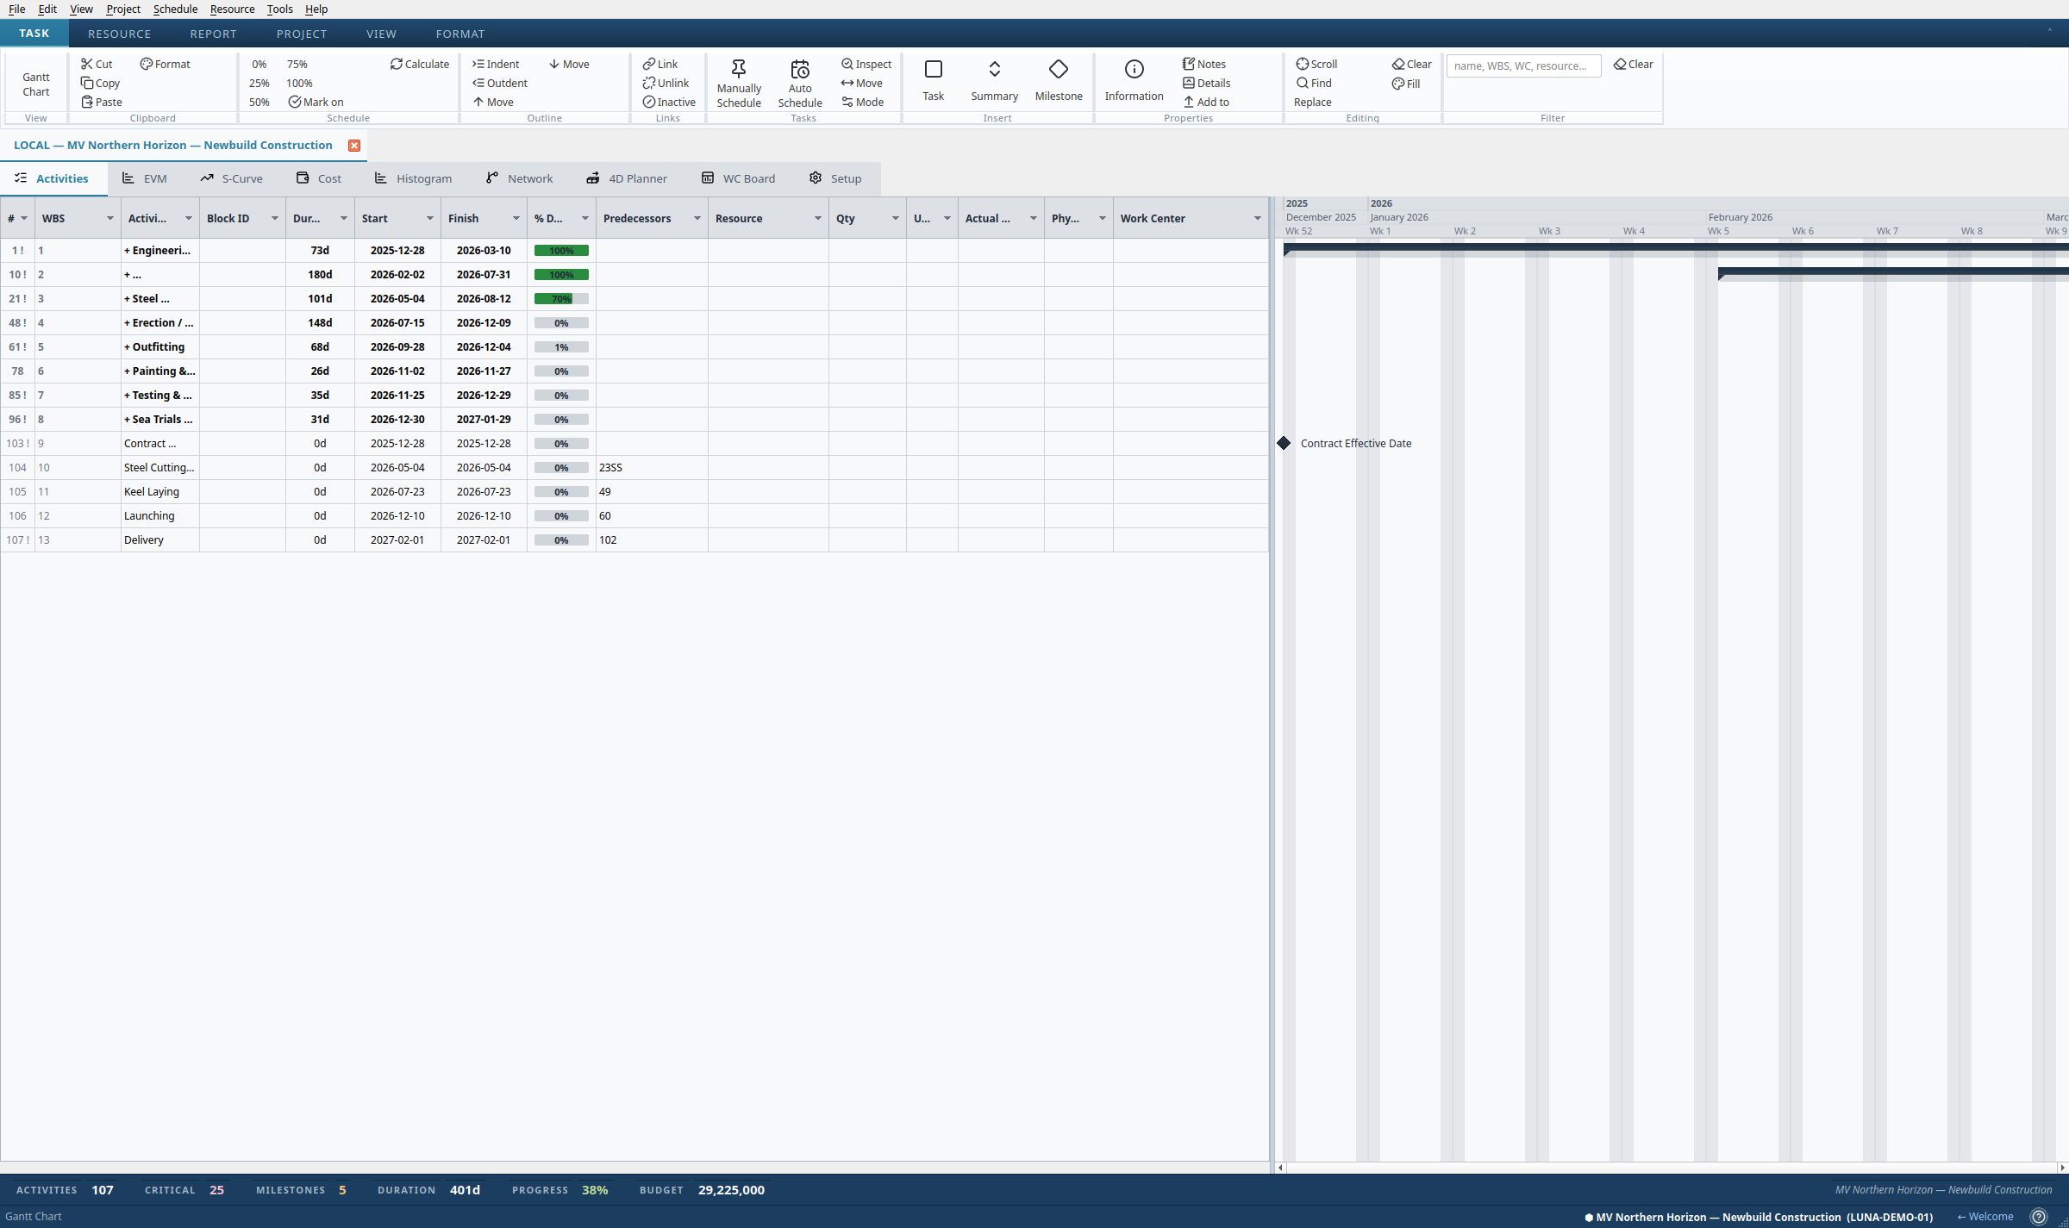Inspect the selected task

(866, 64)
